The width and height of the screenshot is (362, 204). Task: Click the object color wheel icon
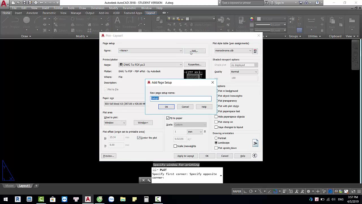coord(252,19)
